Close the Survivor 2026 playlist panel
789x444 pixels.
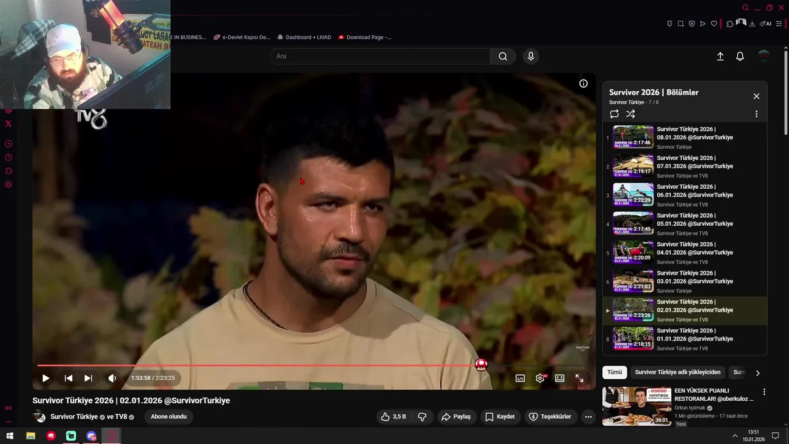click(756, 96)
